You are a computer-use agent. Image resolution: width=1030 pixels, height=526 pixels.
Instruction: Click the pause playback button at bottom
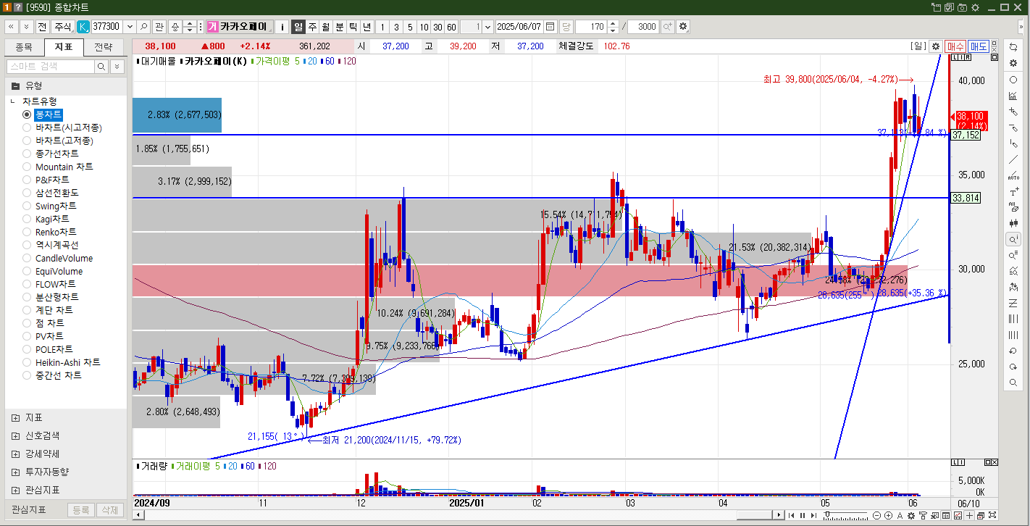click(x=801, y=515)
